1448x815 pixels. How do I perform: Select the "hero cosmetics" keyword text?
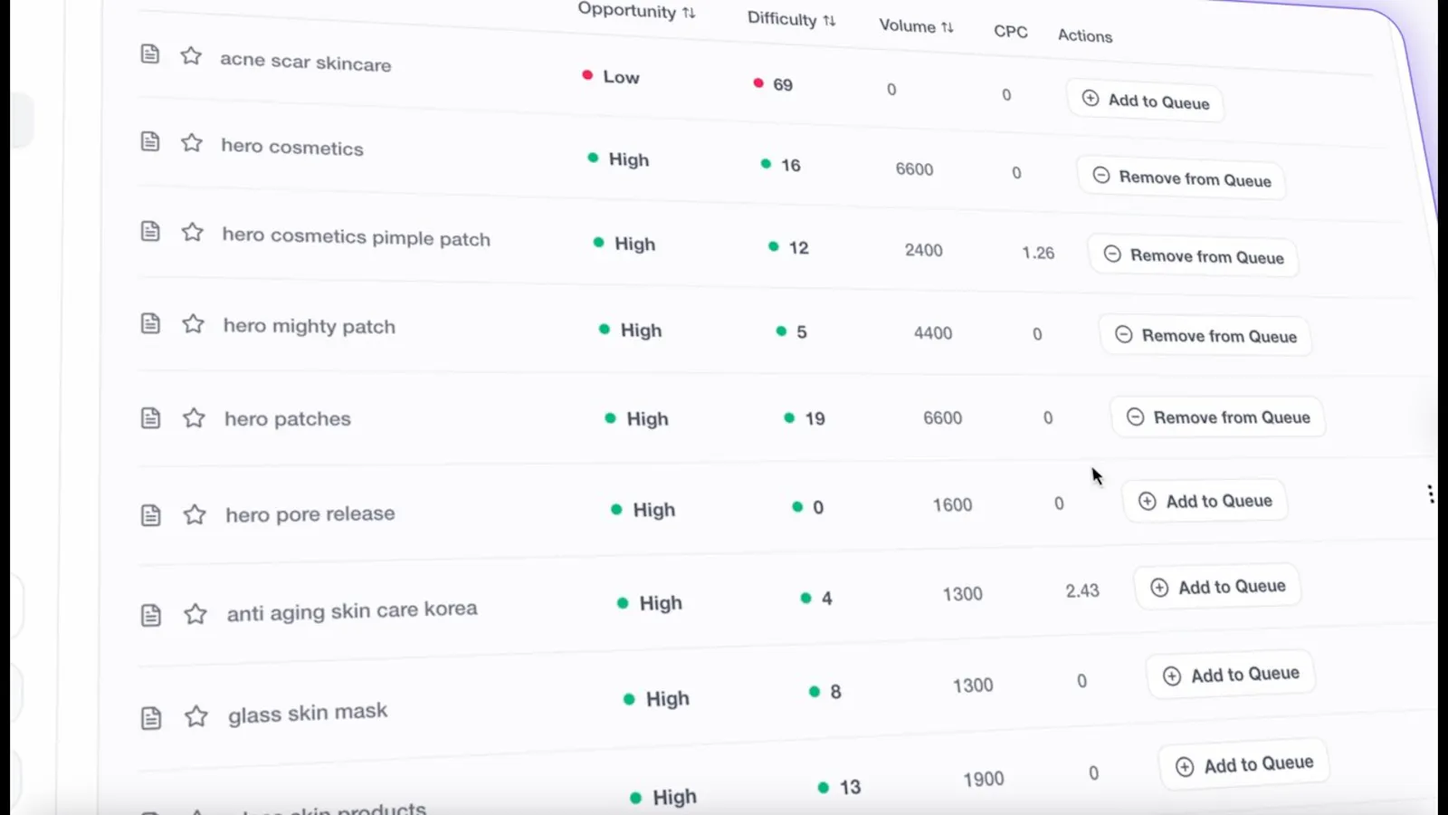(x=292, y=147)
